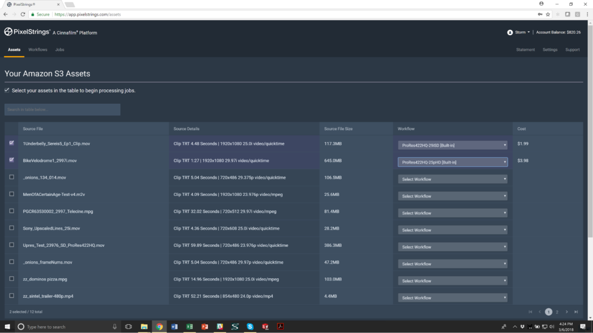Click the PixelStrings logo icon

pos(8,32)
